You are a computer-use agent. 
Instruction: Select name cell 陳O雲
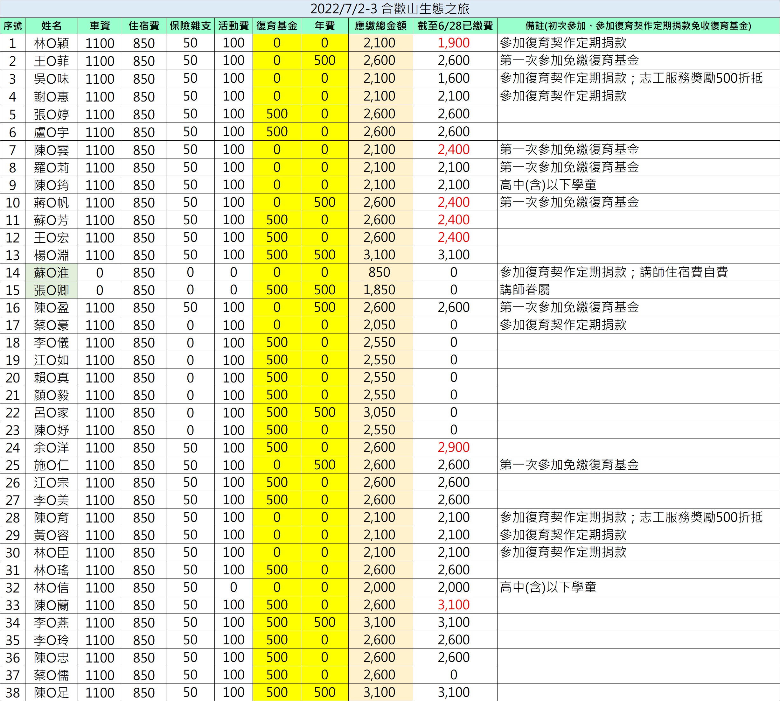(52, 150)
